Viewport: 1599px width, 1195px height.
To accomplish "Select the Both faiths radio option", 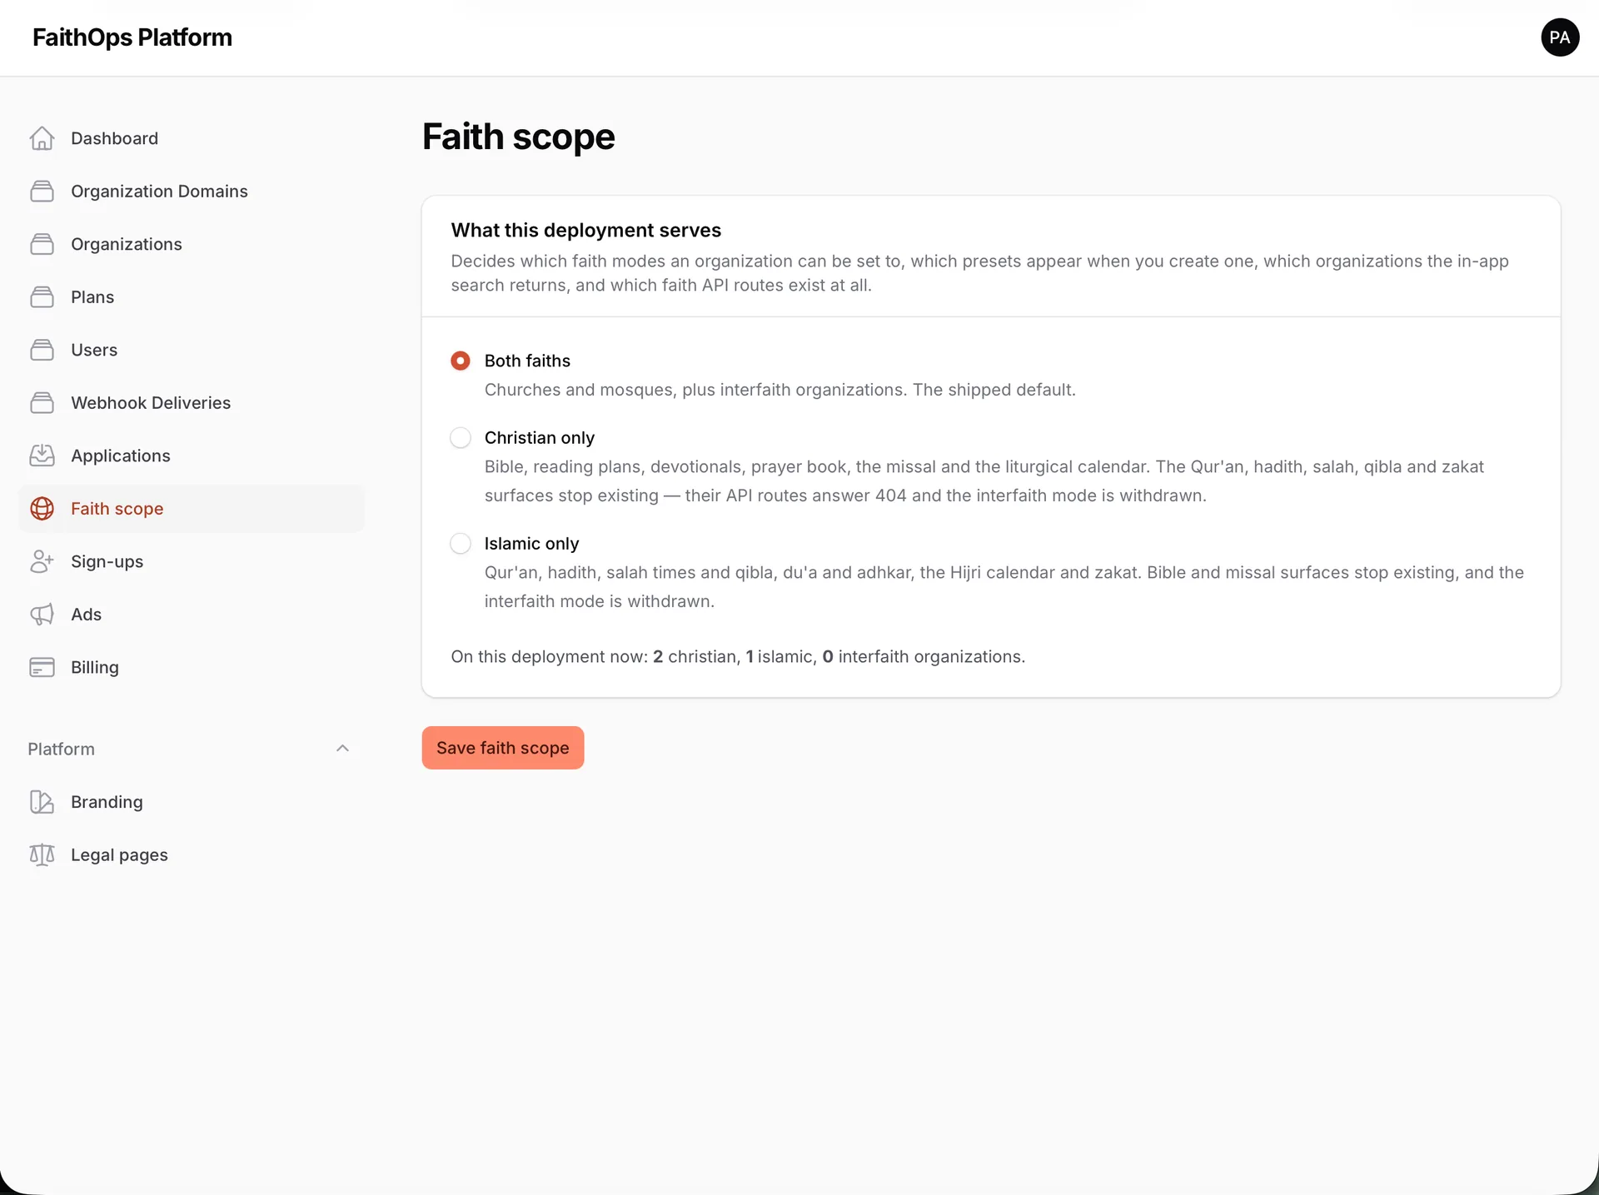I will [461, 361].
